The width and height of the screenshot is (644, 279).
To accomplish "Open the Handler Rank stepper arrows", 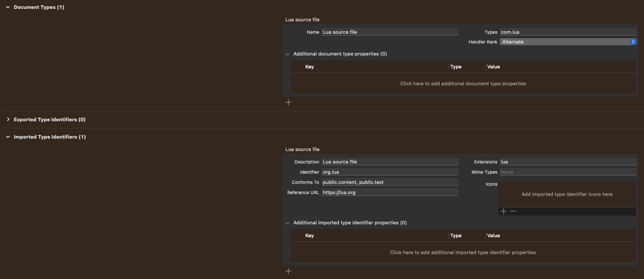I will point(633,41).
